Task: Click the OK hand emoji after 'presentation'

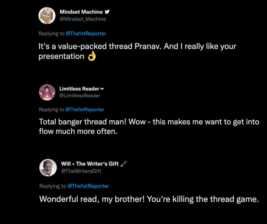Action: coord(91,56)
